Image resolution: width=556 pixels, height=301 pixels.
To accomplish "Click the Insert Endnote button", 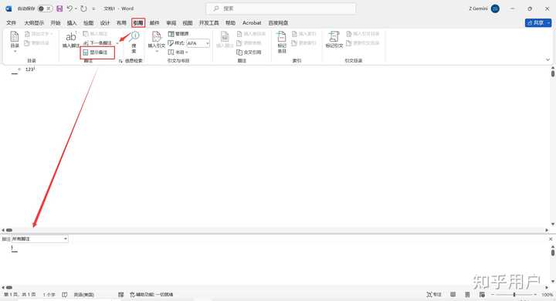I will pyautogui.click(x=95, y=34).
